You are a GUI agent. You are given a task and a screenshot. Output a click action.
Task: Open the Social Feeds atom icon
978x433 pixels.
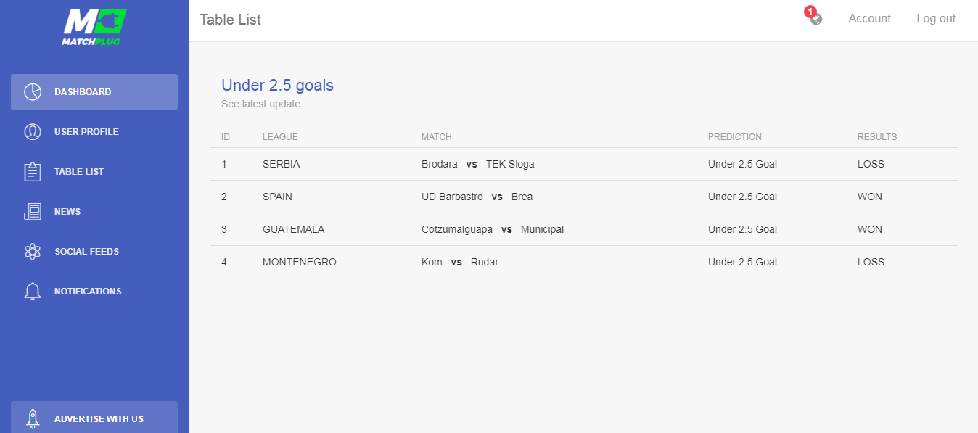33,252
